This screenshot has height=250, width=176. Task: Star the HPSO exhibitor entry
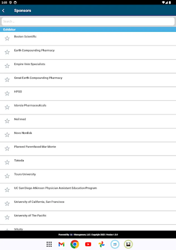click(x=7, y=93)
